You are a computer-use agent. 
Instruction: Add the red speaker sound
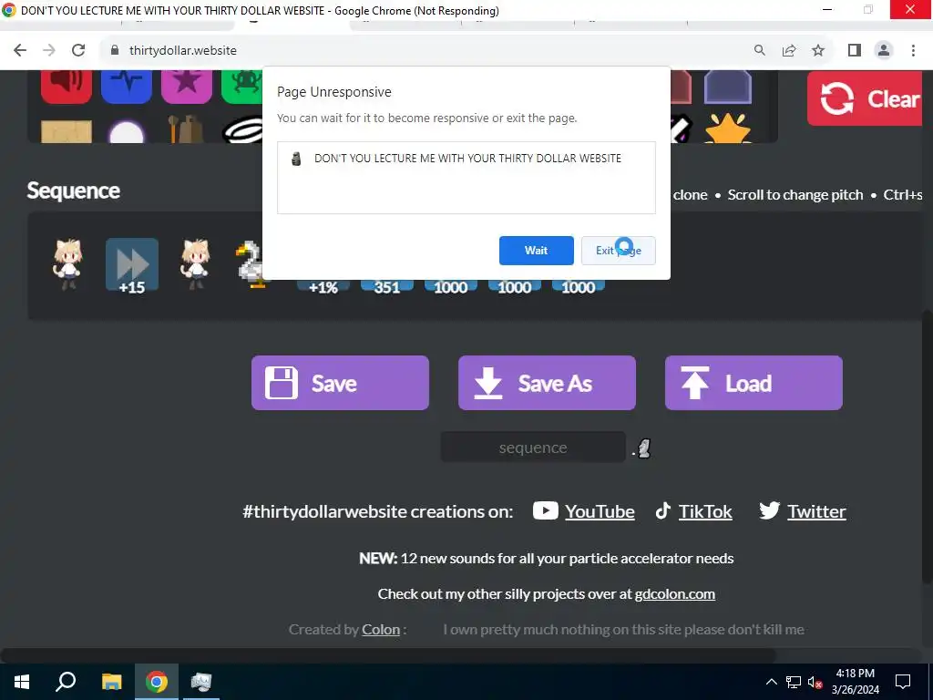click(x=67, y=87)
